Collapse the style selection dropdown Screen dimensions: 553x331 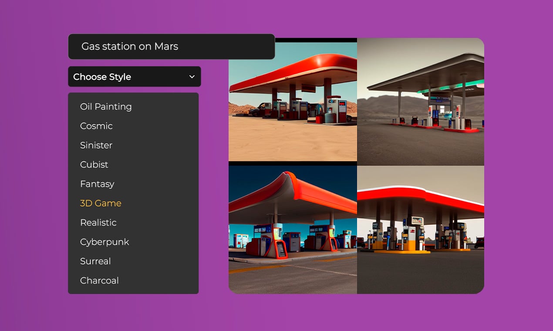(x=134, y=77)
